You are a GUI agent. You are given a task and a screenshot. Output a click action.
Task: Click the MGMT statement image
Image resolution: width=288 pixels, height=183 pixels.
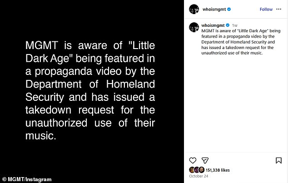92,91
